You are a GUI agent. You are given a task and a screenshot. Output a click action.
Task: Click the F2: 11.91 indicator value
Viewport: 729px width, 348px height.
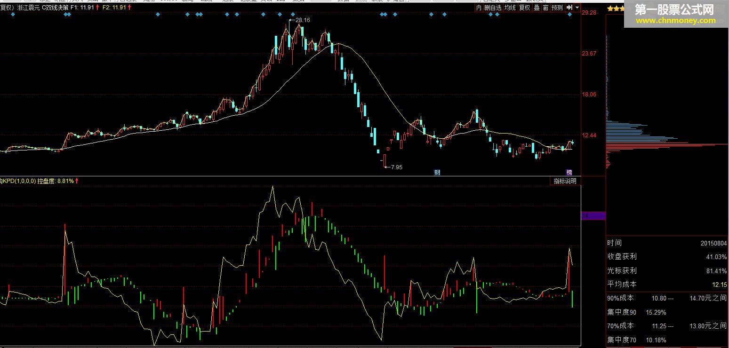pyautogui.click(x=114, y=8)
